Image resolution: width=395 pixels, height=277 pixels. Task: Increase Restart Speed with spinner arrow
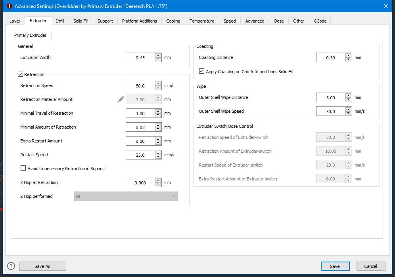click(x=158, y=153)
